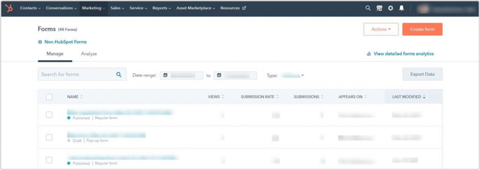Click the "Draft | Pop-up form" status text
The width and height of the screenshot is (480, 170).
point(90,141)
